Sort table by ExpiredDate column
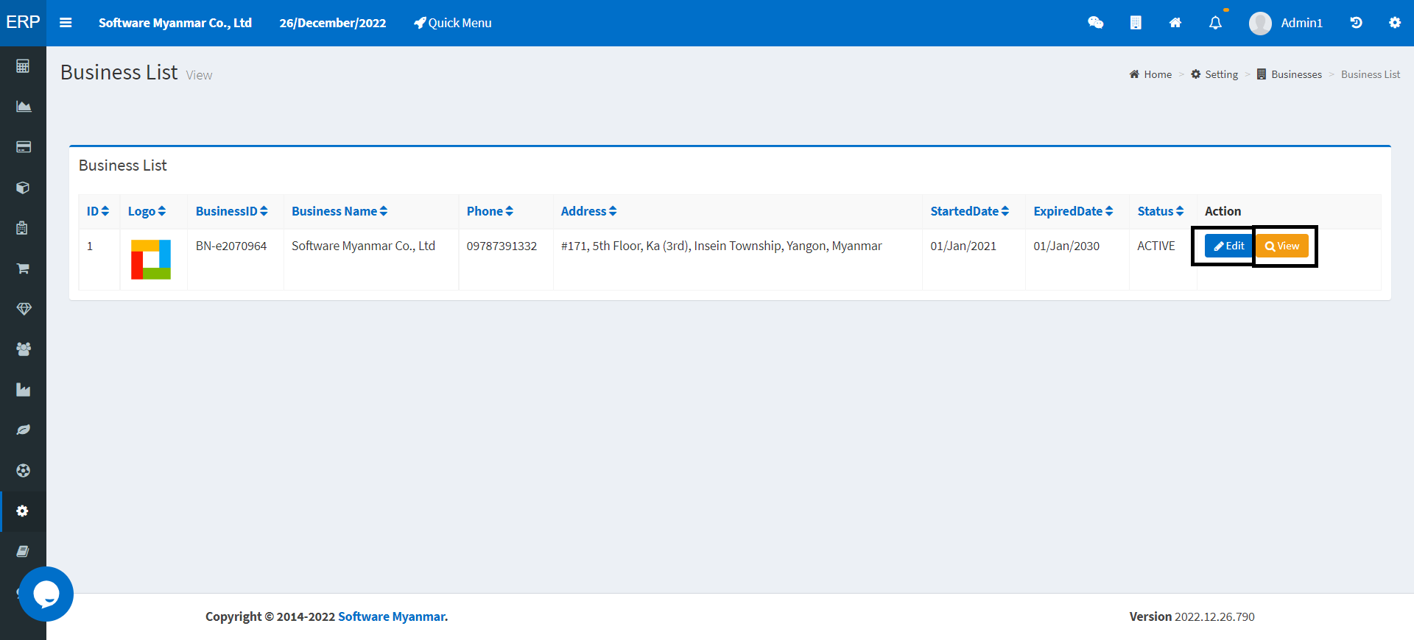This screenshot has height=640, width=1414. (x=1073, y=211)
